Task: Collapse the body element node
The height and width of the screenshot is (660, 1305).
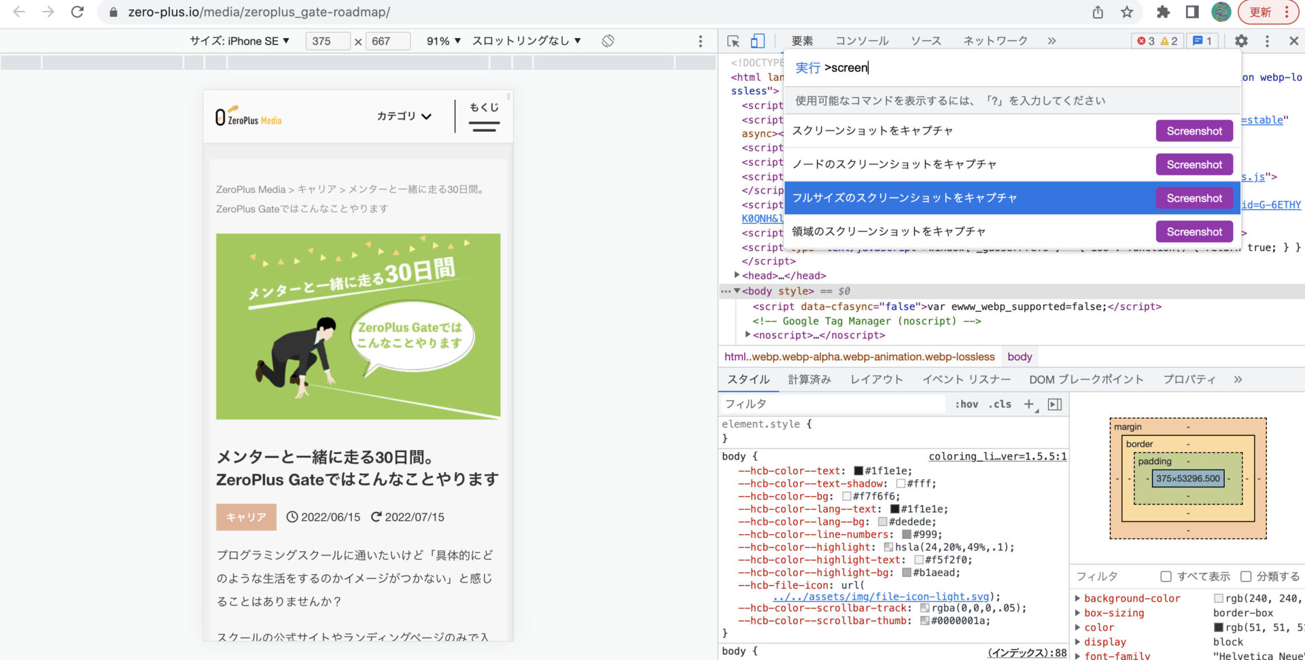Action: point(737,291)
